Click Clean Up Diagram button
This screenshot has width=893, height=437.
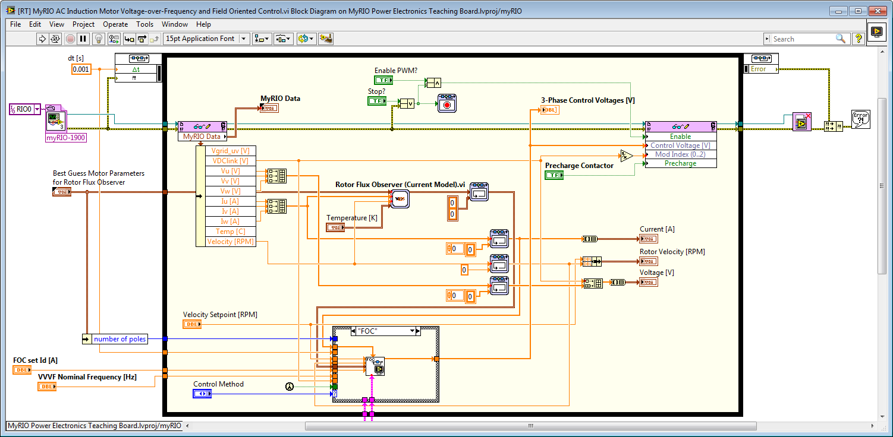[x=325, y=39]
